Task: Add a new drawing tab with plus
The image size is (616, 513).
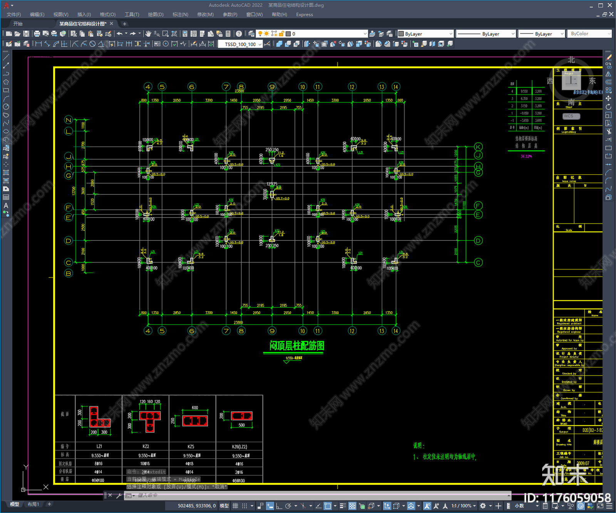Action: click(x=124, y=24)
